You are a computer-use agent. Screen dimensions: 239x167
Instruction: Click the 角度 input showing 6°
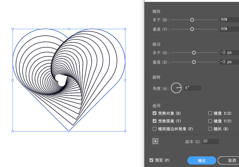pos(192,88)
